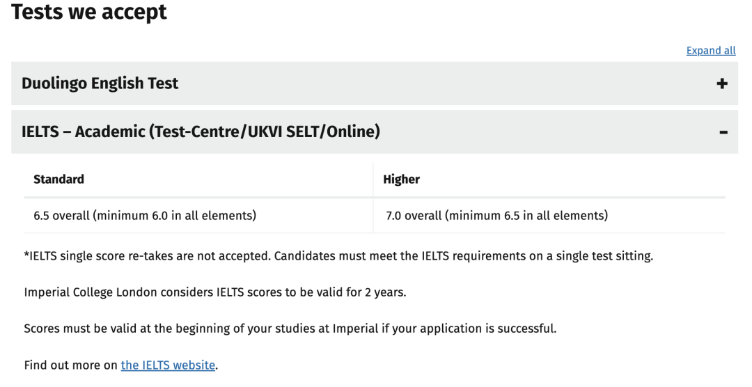
Task: Click the Higher column header
Action: [x=402, y=180]
